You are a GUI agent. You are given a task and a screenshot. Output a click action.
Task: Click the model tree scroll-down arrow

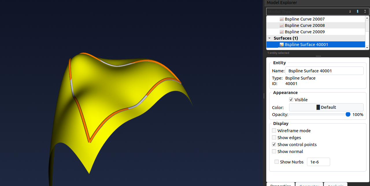click(367, 48)
